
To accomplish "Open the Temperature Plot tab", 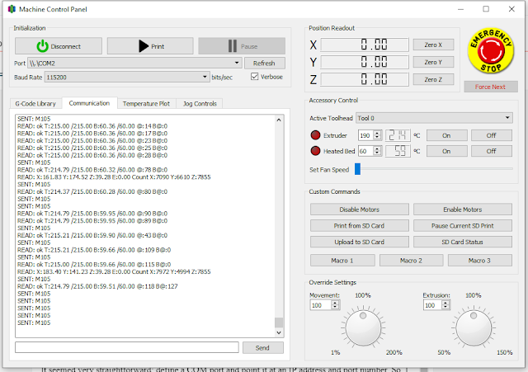I will [x=146, y=104].
